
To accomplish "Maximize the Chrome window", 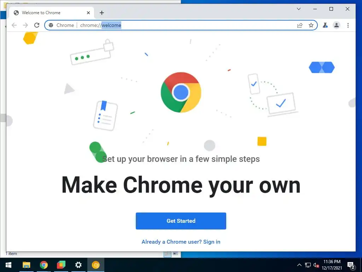I will click(331, 9).
